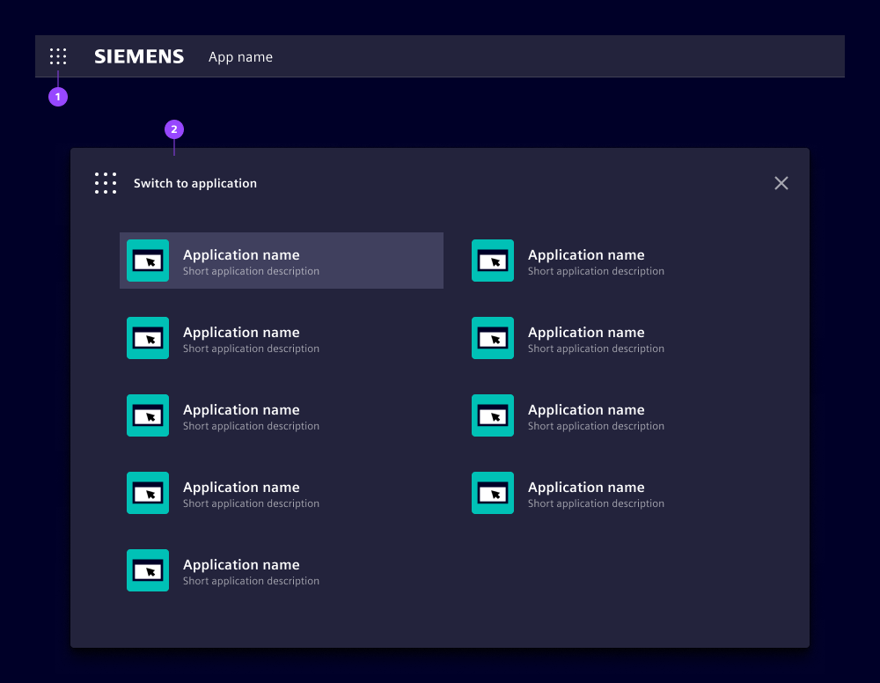The width and height of the screenshot is (880, 683).
Task: Select the first right-column Application name
Action: (x=586, y=255)
